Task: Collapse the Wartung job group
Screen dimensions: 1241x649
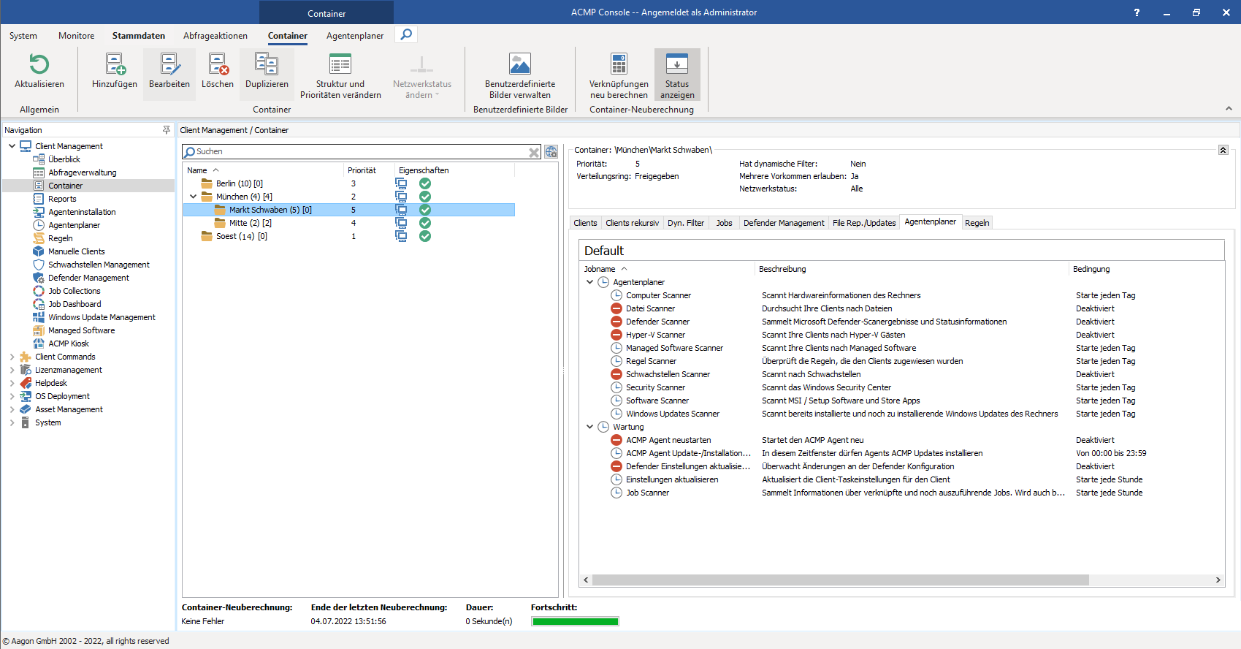Action: (589, 427)
